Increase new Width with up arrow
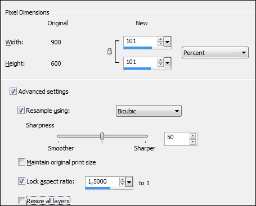This screenshot has width=256, height=206. [160, 39]
